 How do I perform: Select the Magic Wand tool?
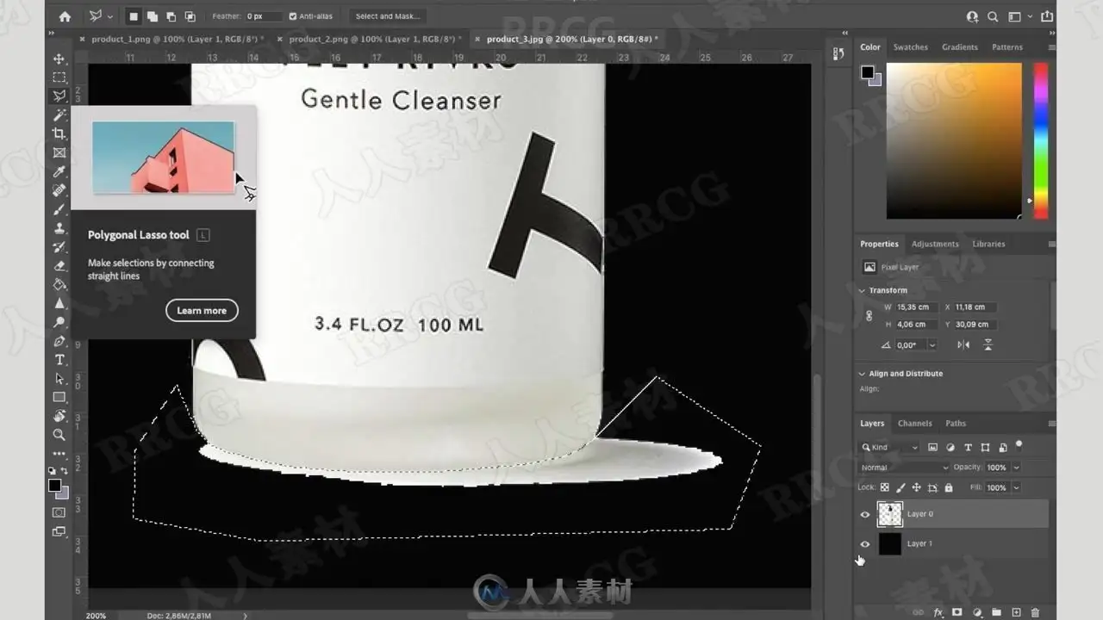click(59, 115)
